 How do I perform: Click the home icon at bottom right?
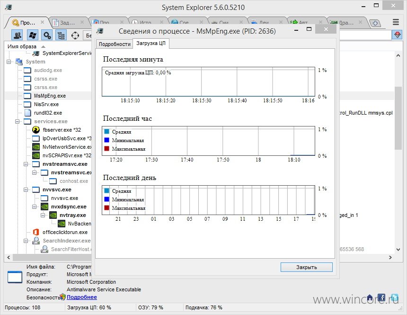tap(370, 298)
